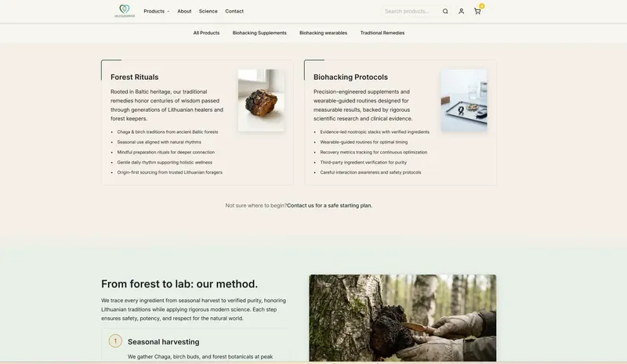
Task: Click 'Recovery metrics tracking' bullet
Action: 374,152
